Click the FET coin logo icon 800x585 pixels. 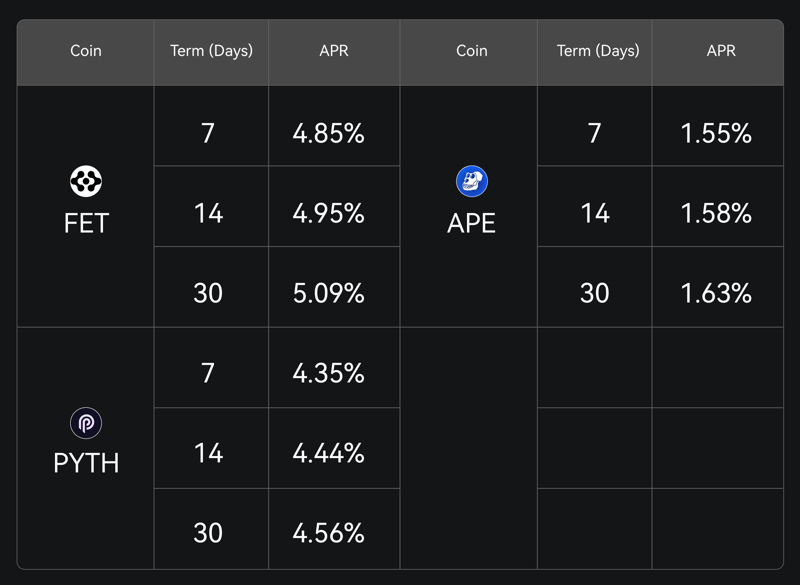[x=86, y=181]
